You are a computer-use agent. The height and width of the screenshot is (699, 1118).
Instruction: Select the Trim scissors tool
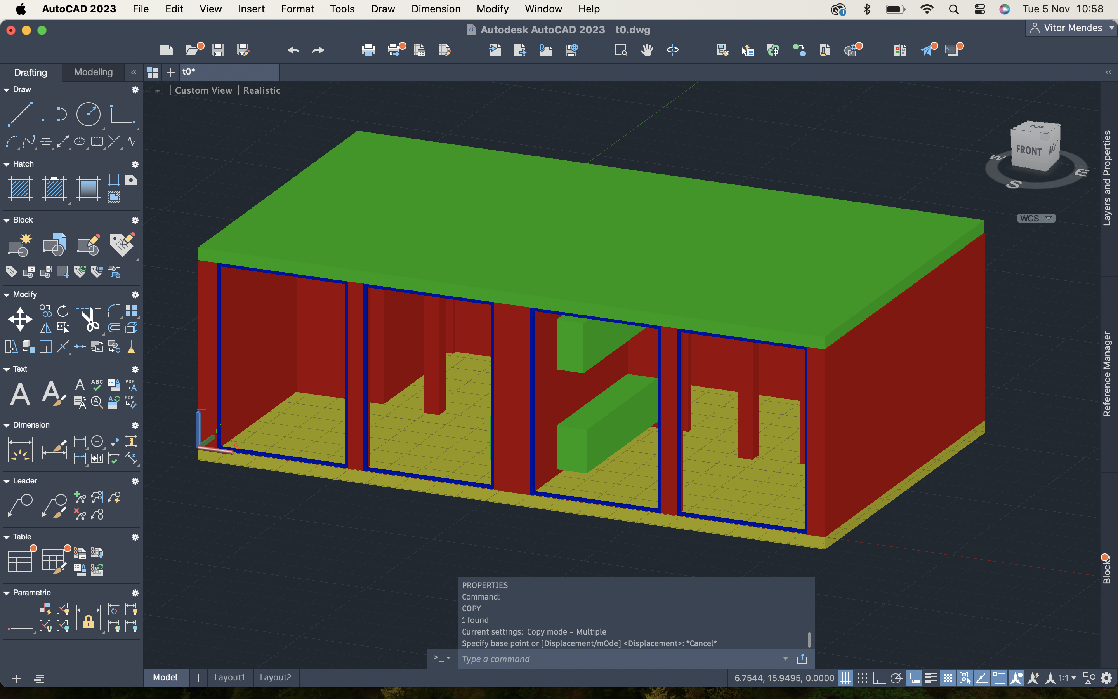(89, 319)
